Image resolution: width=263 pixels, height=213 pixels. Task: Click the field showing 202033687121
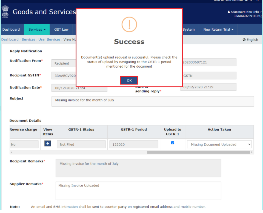209,62
